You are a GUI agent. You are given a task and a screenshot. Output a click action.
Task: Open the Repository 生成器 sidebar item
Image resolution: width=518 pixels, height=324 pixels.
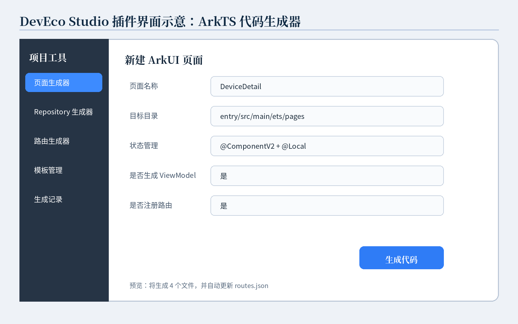64,112
